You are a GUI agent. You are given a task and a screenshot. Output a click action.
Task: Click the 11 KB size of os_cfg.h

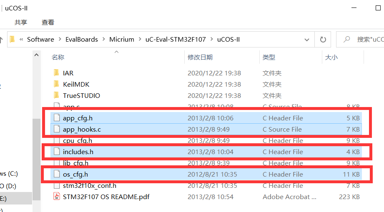[351, 175]
